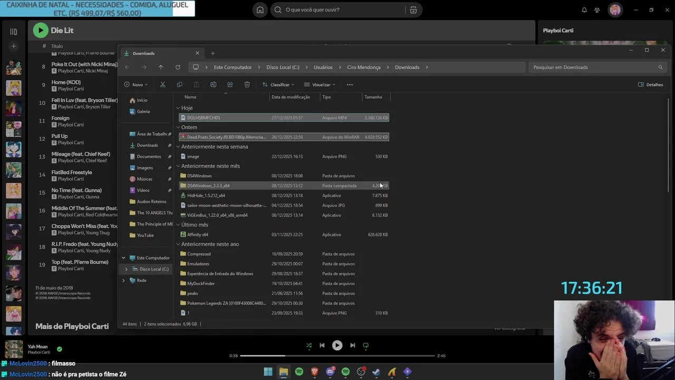Screen dimensions: 675x380
Task: Open Spotify friend activity icon
Action: click(597, 10)
